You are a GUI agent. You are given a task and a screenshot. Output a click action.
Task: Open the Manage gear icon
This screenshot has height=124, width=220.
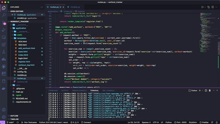[x=4, y=117]
